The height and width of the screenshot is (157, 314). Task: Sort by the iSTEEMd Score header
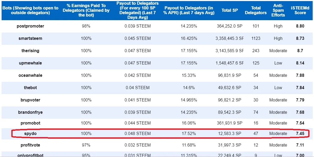300,10
